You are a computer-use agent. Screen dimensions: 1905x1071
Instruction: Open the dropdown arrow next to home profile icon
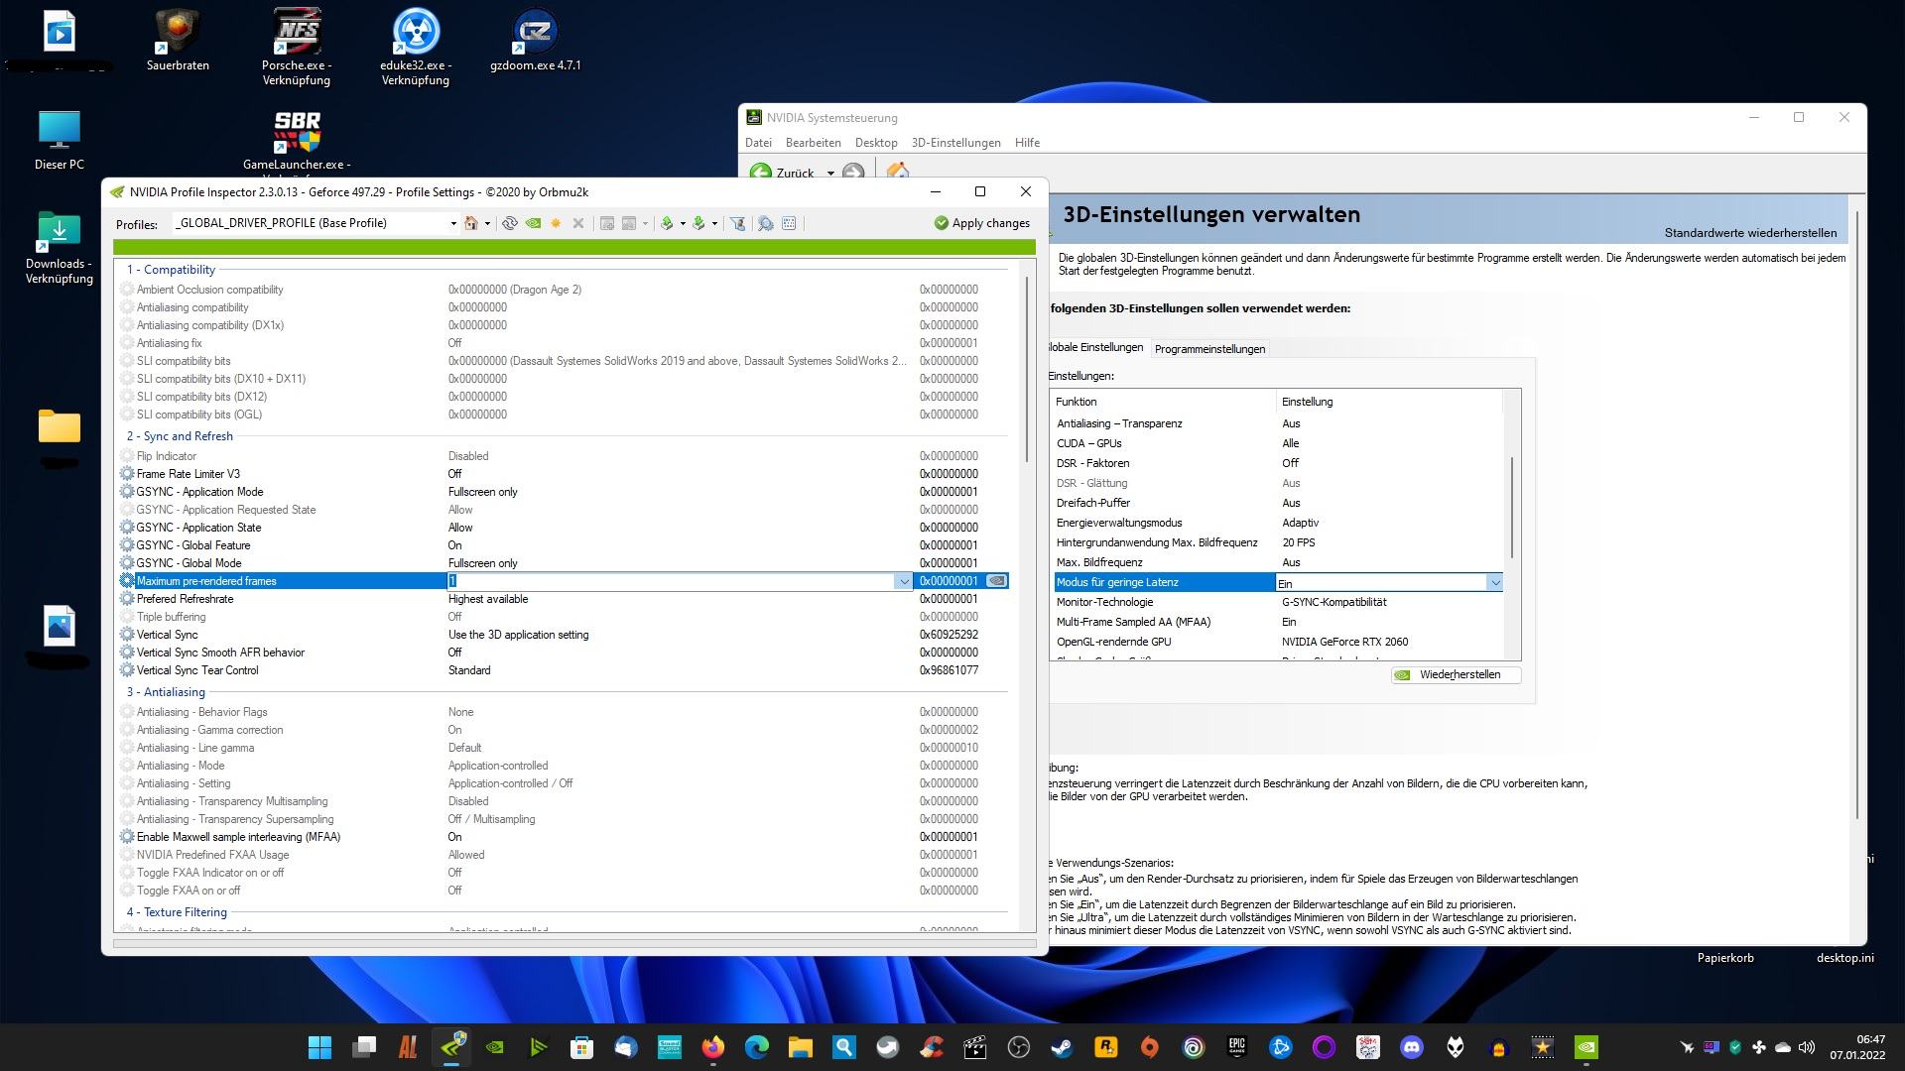(x=487, y=224)
